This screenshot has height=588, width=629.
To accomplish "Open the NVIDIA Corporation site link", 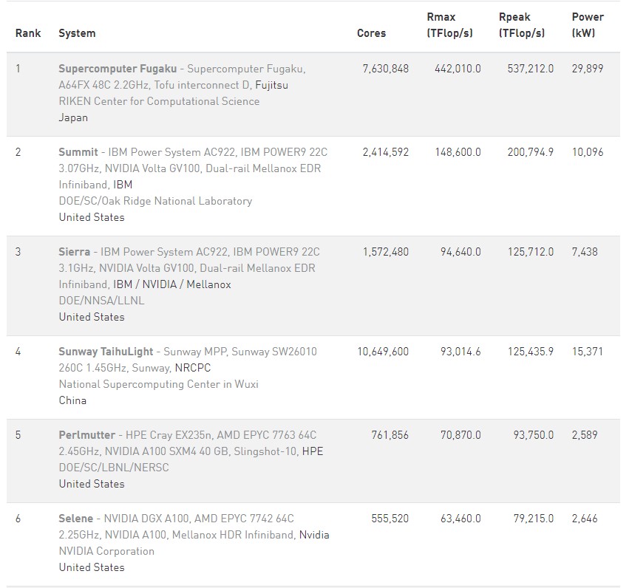I will [x=107, y=551].
